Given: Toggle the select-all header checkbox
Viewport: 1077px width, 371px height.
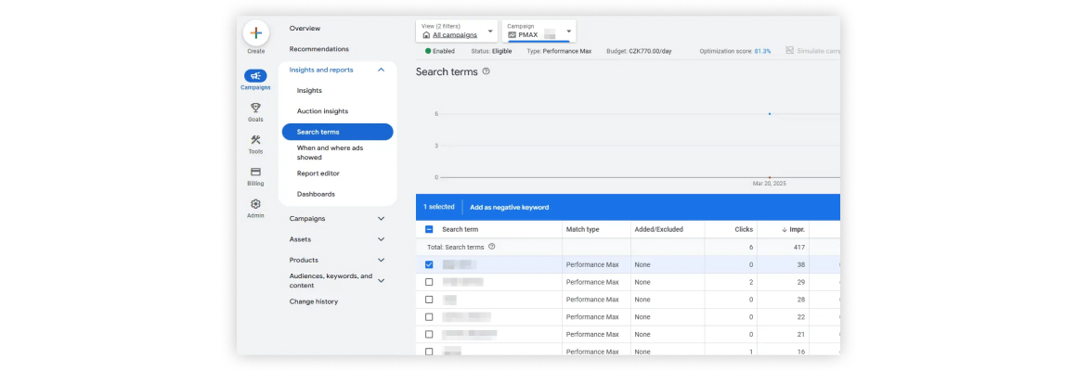Looking at the screenshot, I should [x=429, y=230].
